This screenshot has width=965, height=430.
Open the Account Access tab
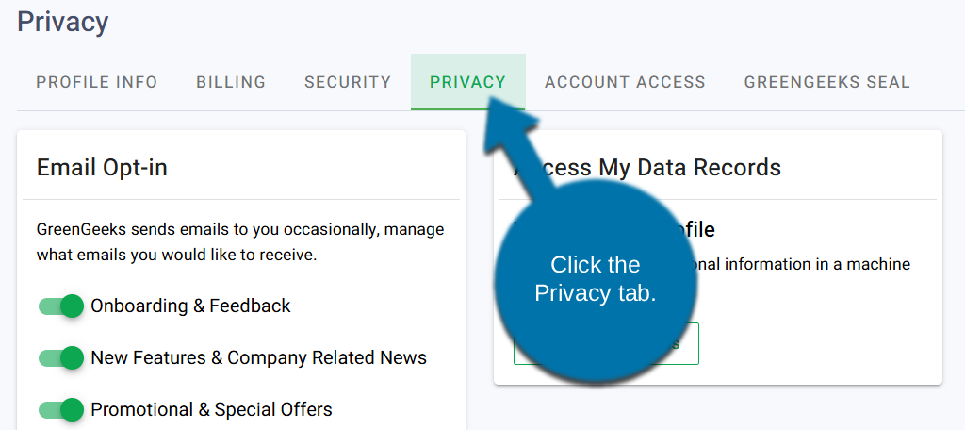pos(625,82)
